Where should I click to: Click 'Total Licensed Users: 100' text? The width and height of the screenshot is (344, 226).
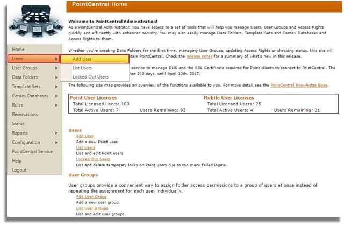pos(101,104)
